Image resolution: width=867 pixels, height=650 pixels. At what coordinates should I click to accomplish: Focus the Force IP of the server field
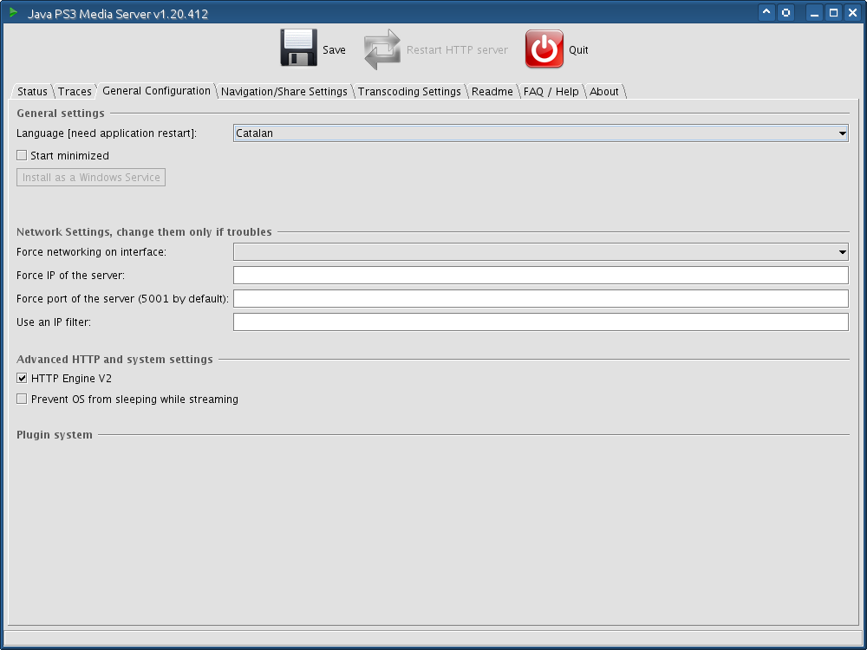(x=541, y=276)
